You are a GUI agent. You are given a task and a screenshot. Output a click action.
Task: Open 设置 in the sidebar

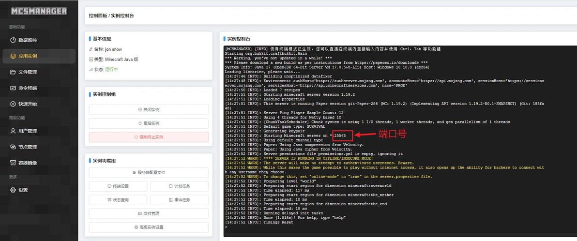(39, 190)
